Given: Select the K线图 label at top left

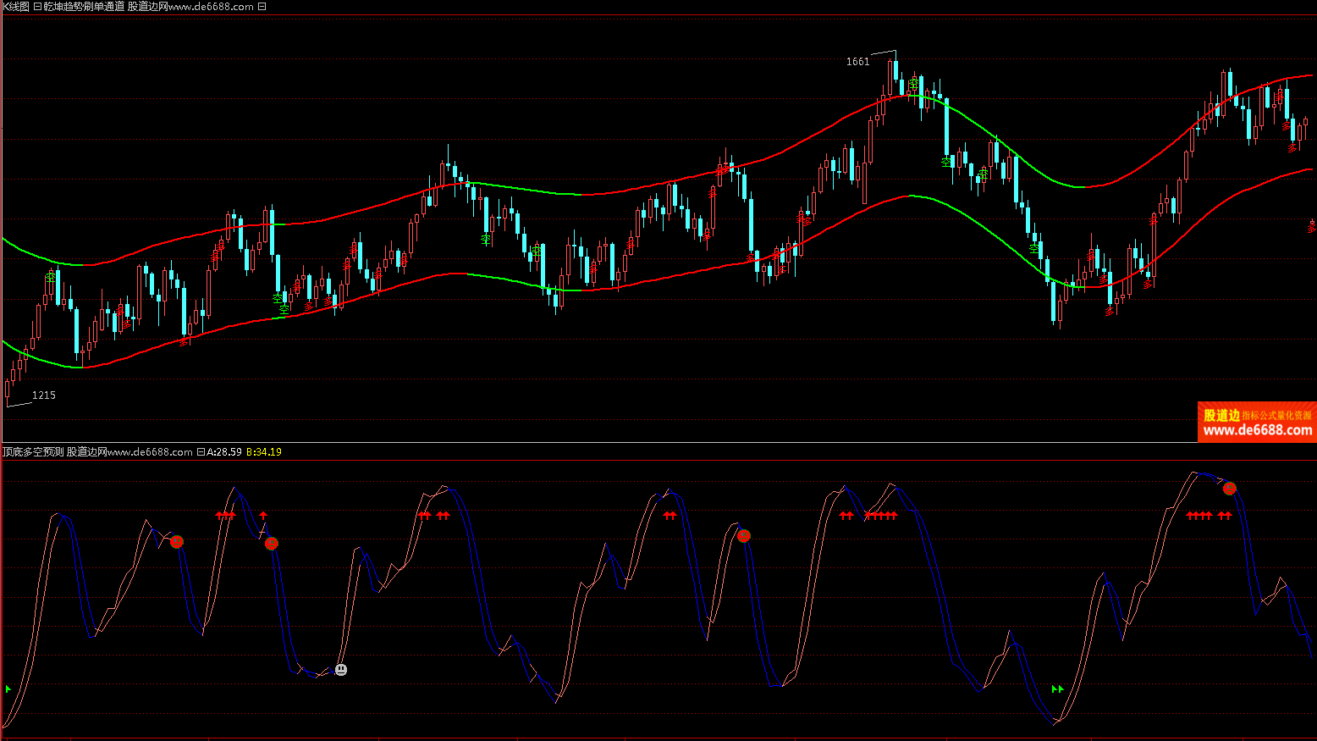Looking at the screenshot, I should point(15,7).
